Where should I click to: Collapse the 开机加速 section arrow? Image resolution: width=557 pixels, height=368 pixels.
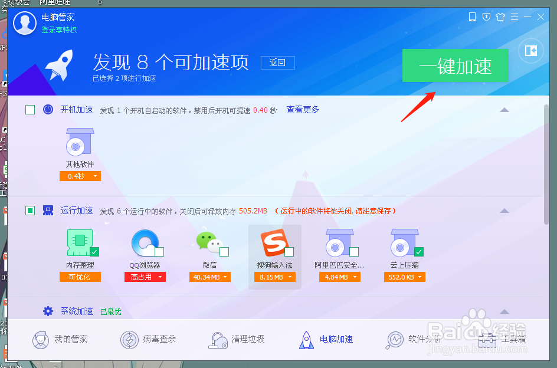[504, 110]
